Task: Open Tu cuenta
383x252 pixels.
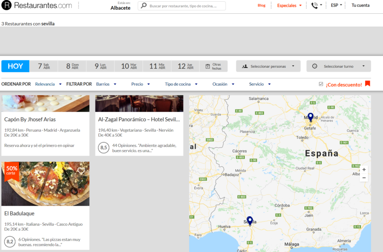Action: point(360,5)
